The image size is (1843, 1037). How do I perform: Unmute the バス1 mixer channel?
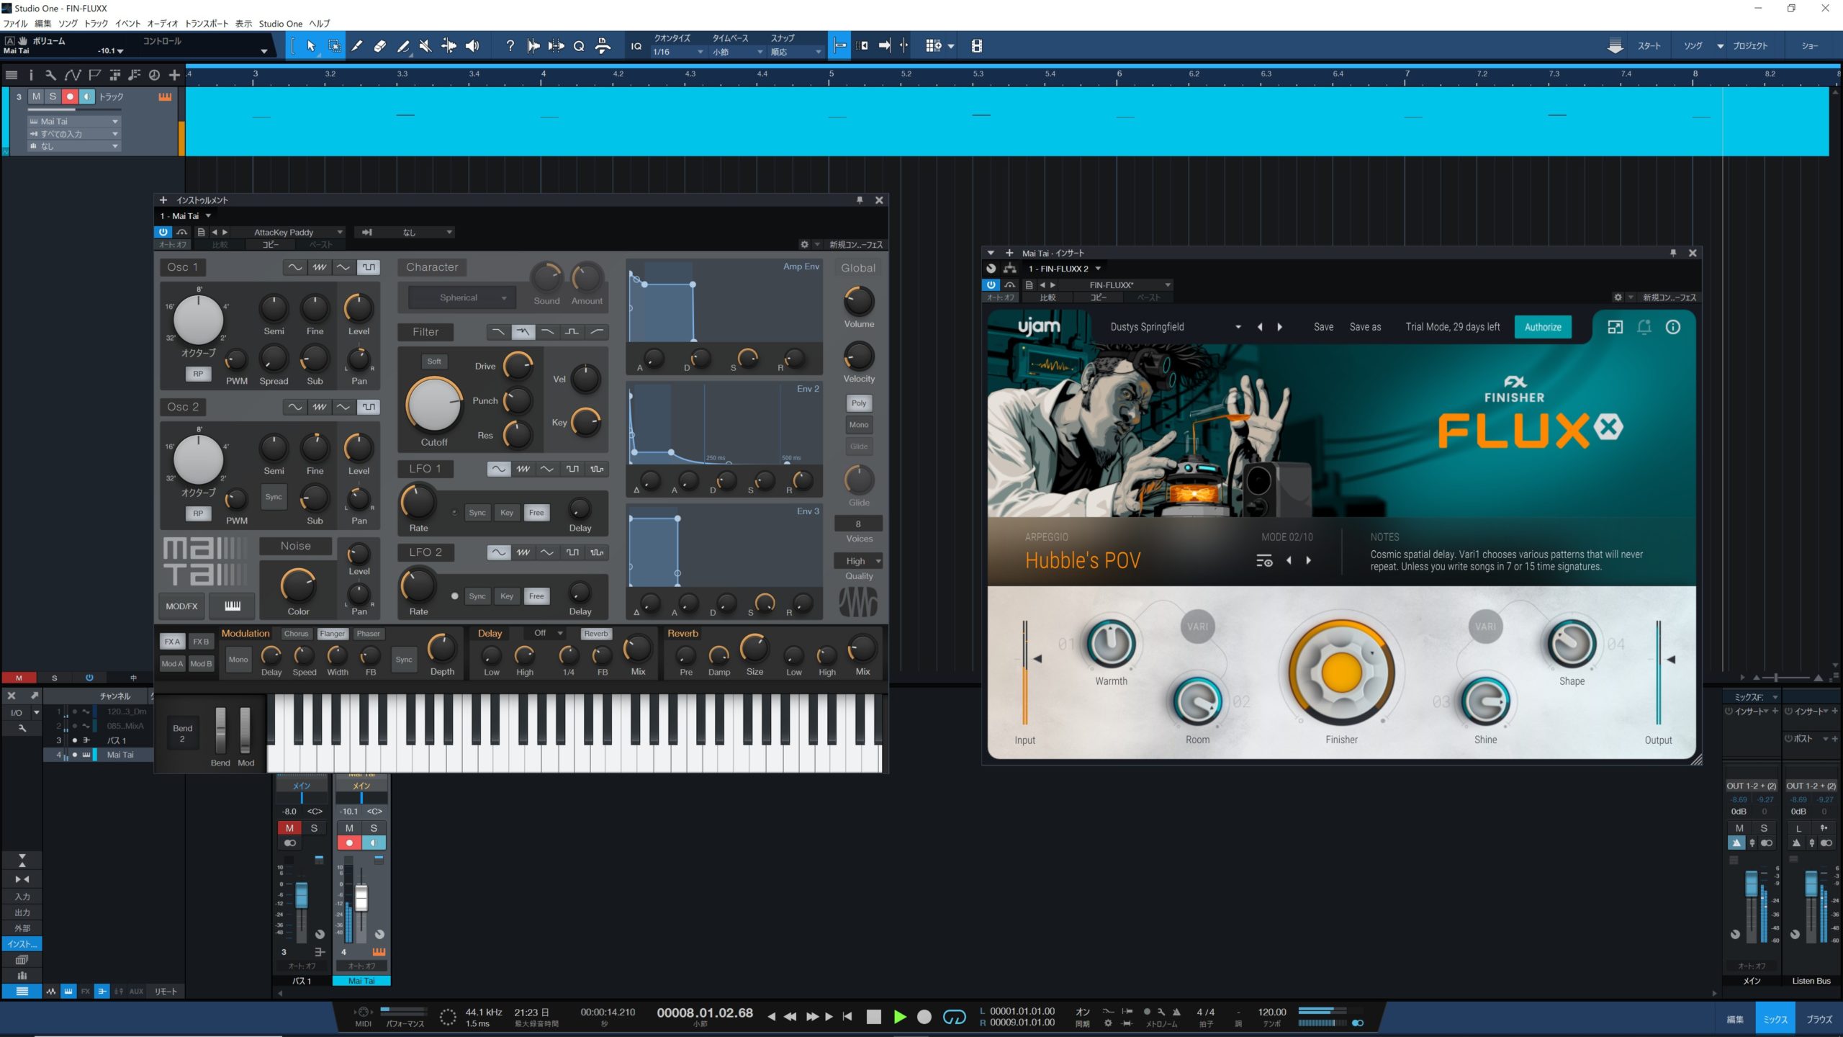pos(289,828)
